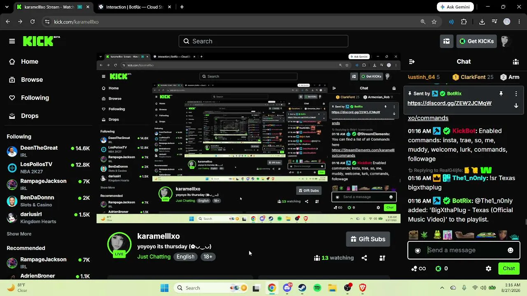527x296 pixels.
Task: Click the KICKs balance coin icon
Action: [438, 268]
